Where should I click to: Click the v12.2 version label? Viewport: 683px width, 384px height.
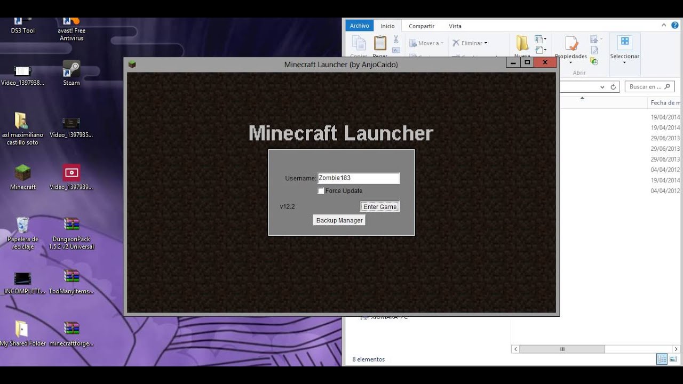[287, 206]
